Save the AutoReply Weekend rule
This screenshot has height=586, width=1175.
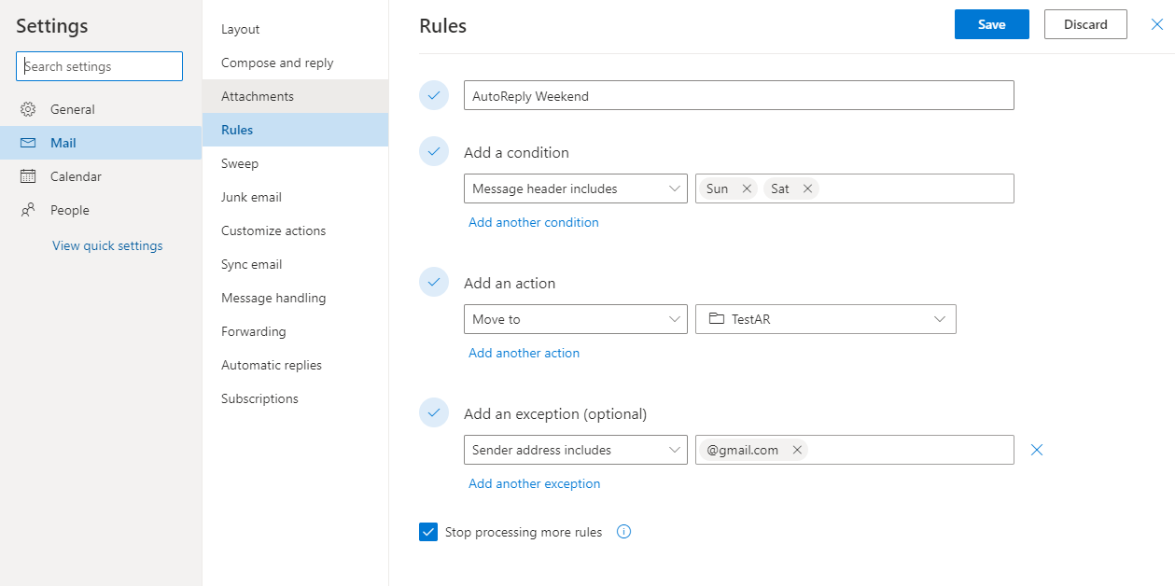point(991,23)
